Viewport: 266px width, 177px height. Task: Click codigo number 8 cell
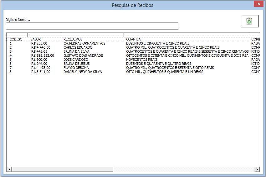pos(11,72)
